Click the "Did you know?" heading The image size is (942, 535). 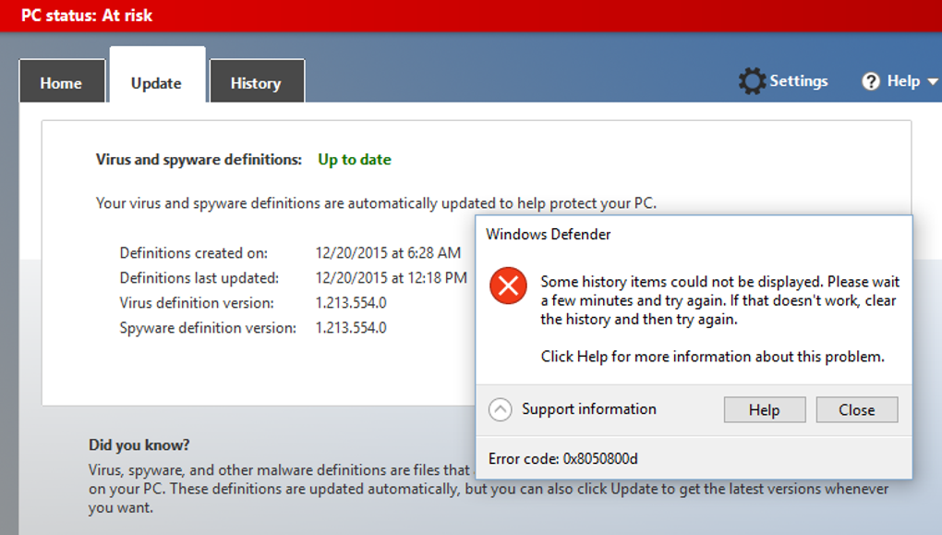click(139, 444)
